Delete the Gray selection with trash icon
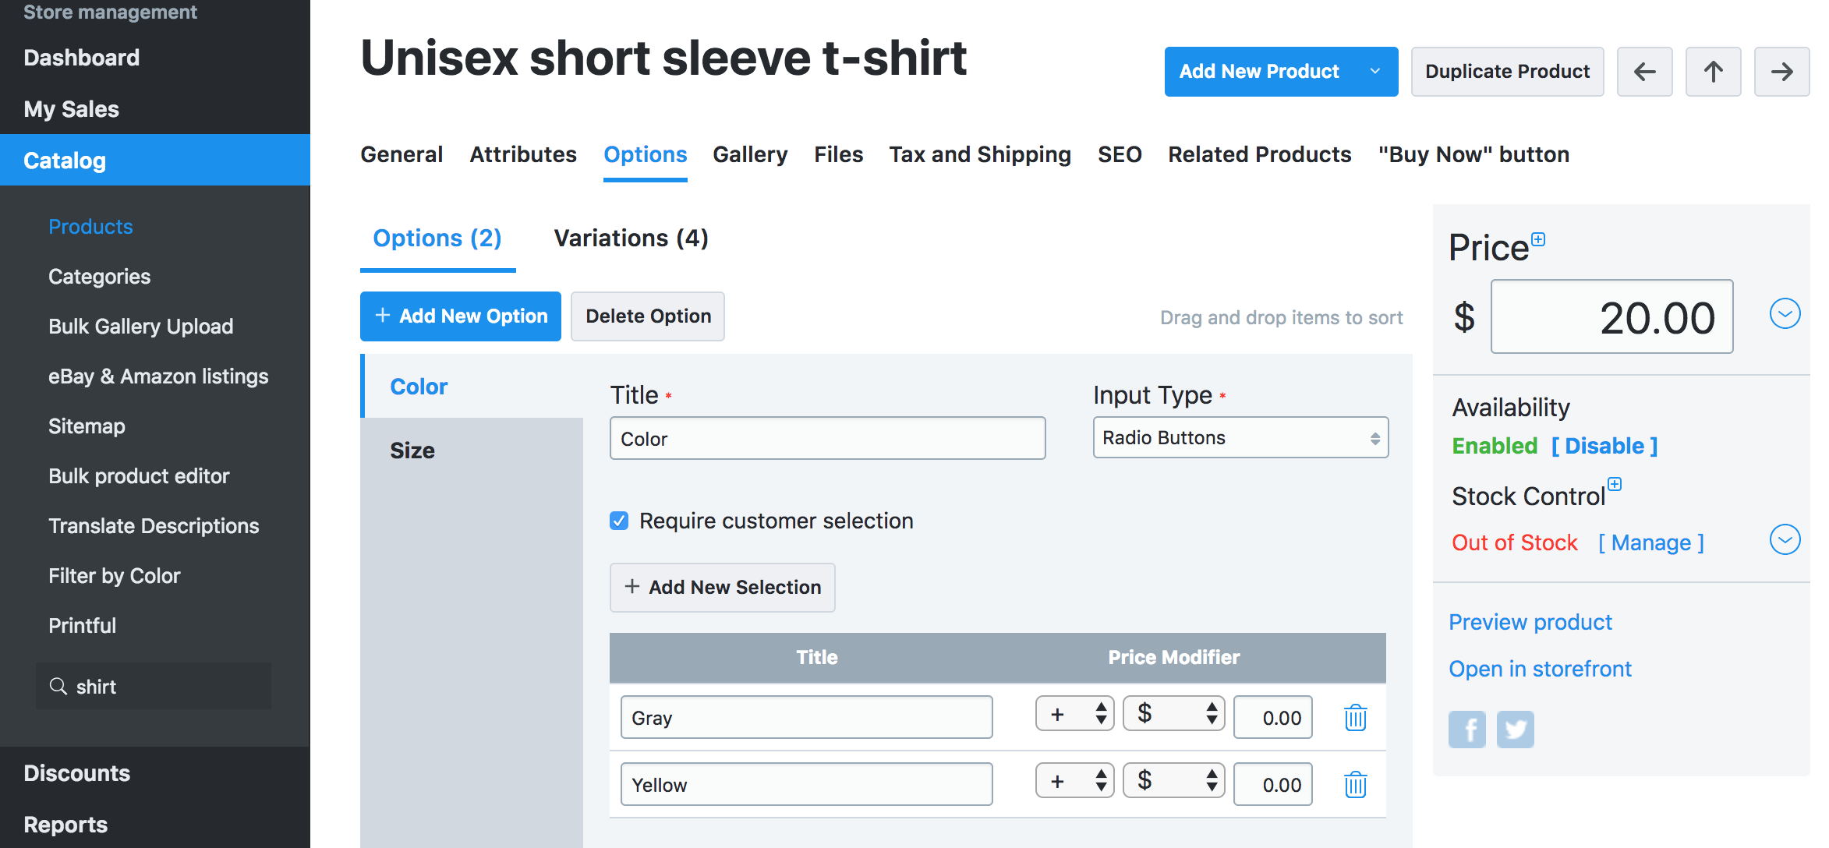The width and height of the screenshot is (1829, 848). [x=1355, y=717]
